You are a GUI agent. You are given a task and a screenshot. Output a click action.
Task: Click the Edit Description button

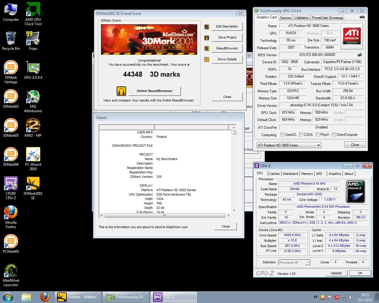pyautogui.click(x=227, y=27)
